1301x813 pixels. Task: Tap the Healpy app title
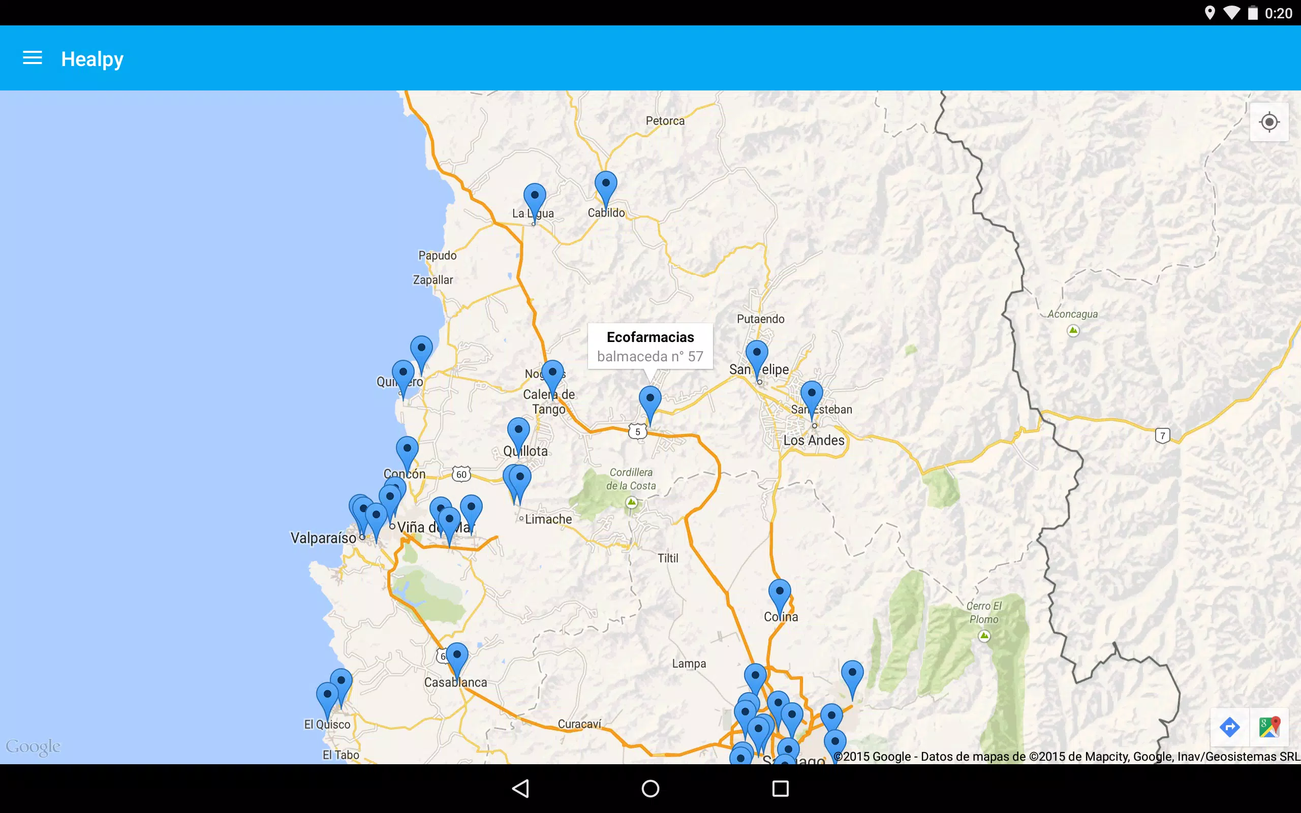tap(92, 58)
